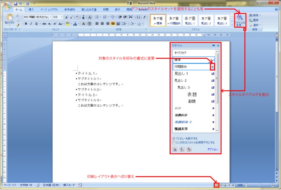Click 置換 (Replace) button
The image size is (281, 190).
(254, 20)
